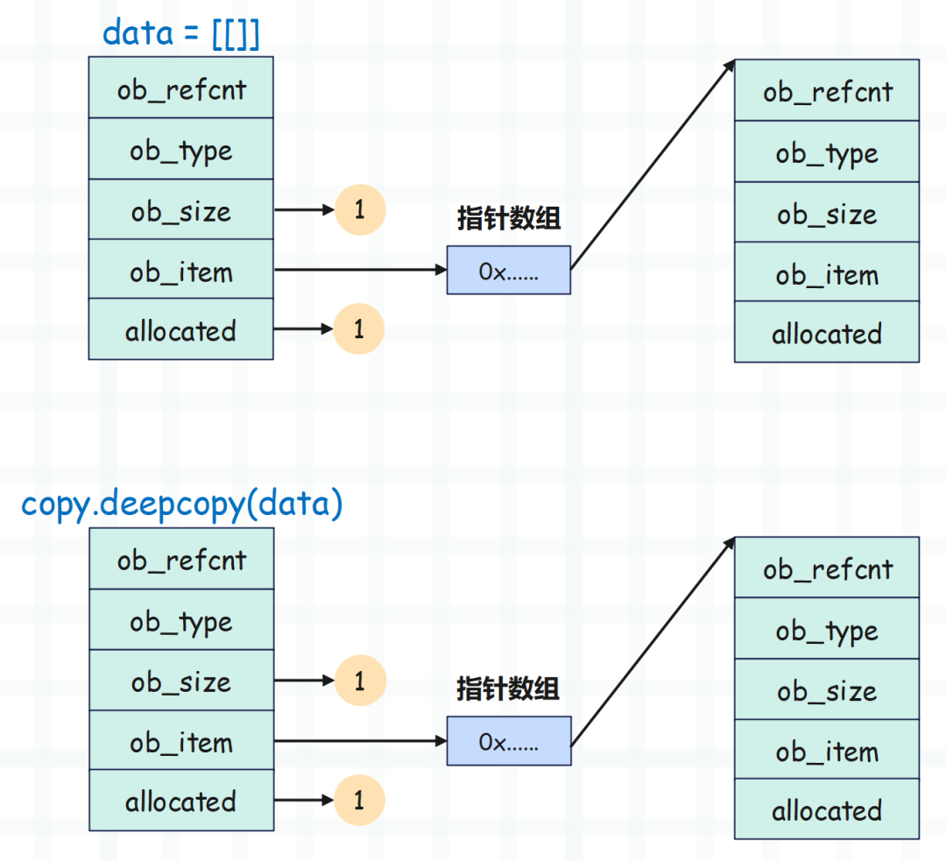Click the 'data = [[]]' title text
Viewport: 946px width, 861px height.
(181, 32)
